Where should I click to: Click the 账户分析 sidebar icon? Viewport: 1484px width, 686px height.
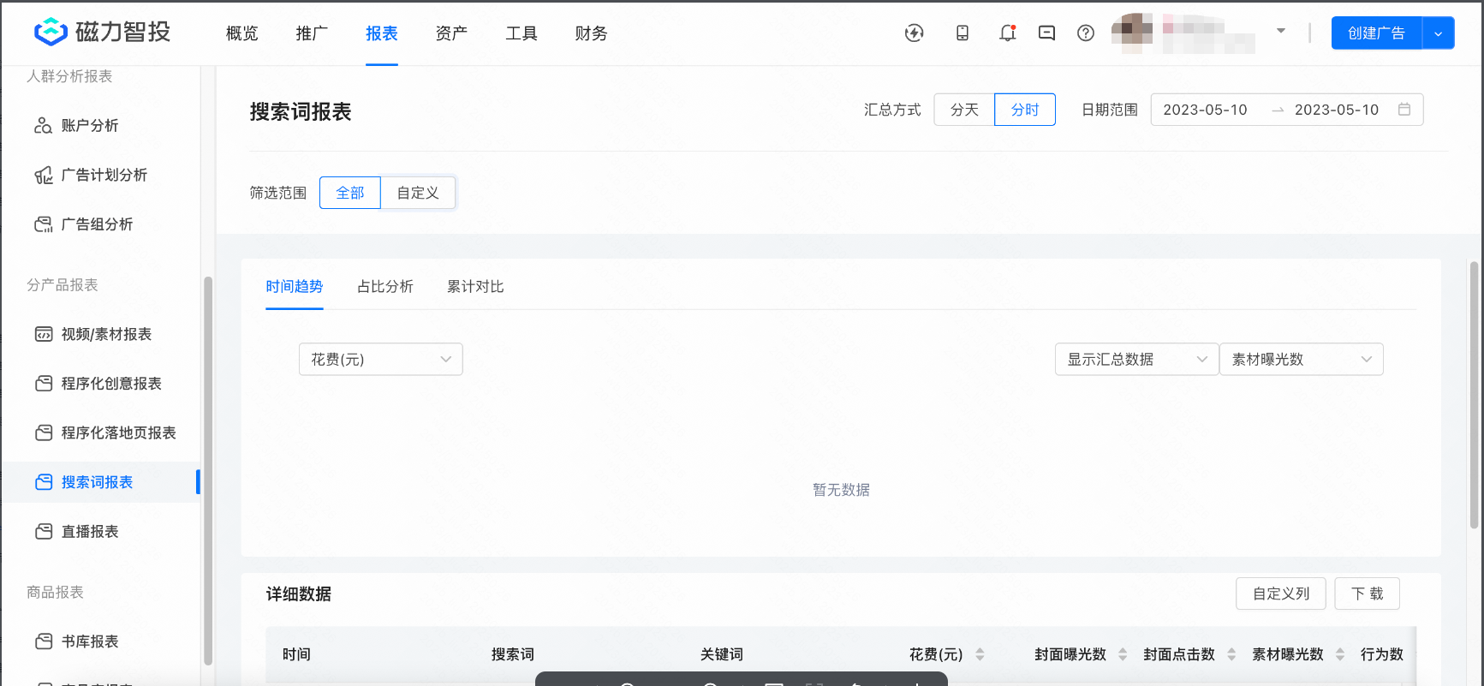(43, 126)
